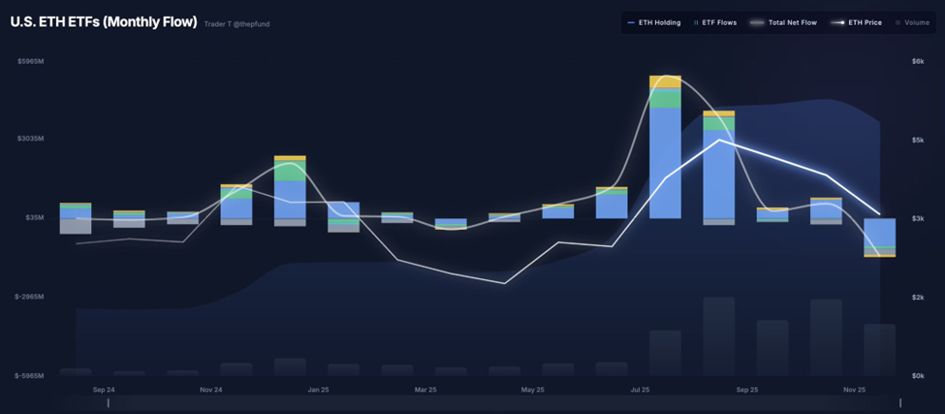Viewport: 945px width, 414px height.
Task: Click the ETH Holding blue line icon
Action: [631, 23]
